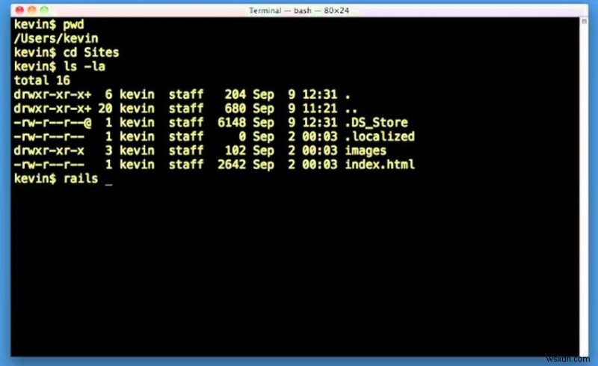This screenshot has width=598, height=366.
Task: Close the Terminal window with red button
Action: pyautogui.click(x=20, y=10)
